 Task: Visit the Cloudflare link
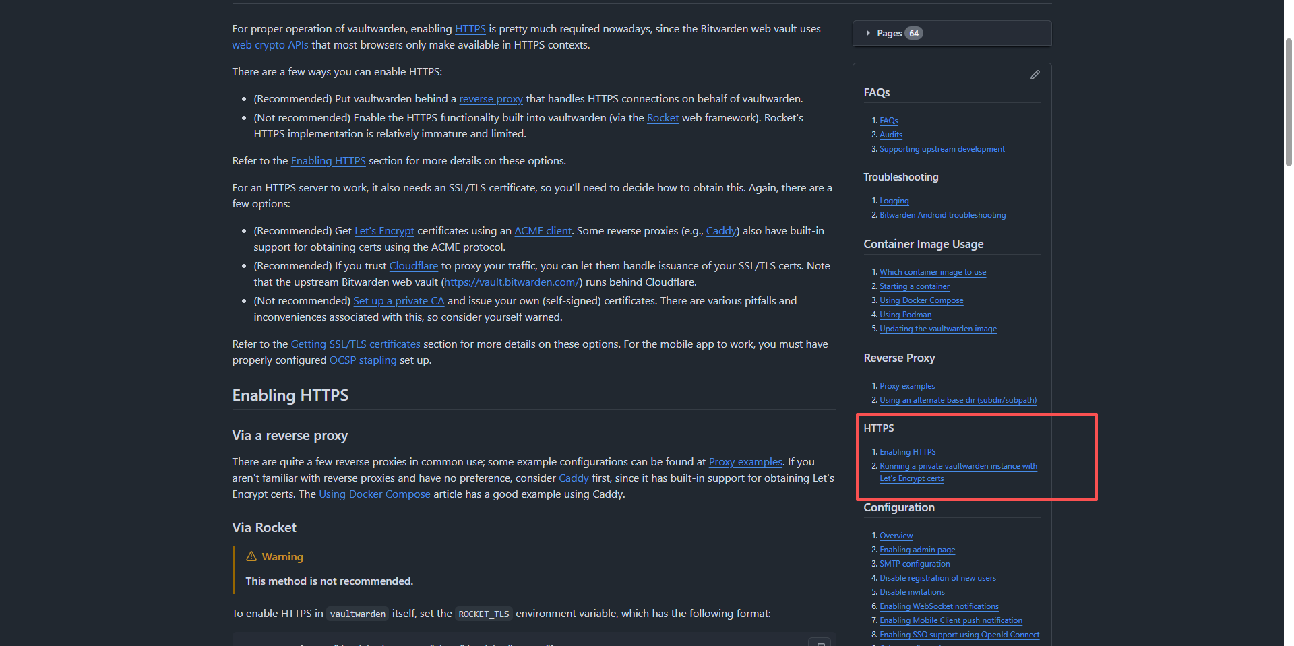tap(413, 266)
